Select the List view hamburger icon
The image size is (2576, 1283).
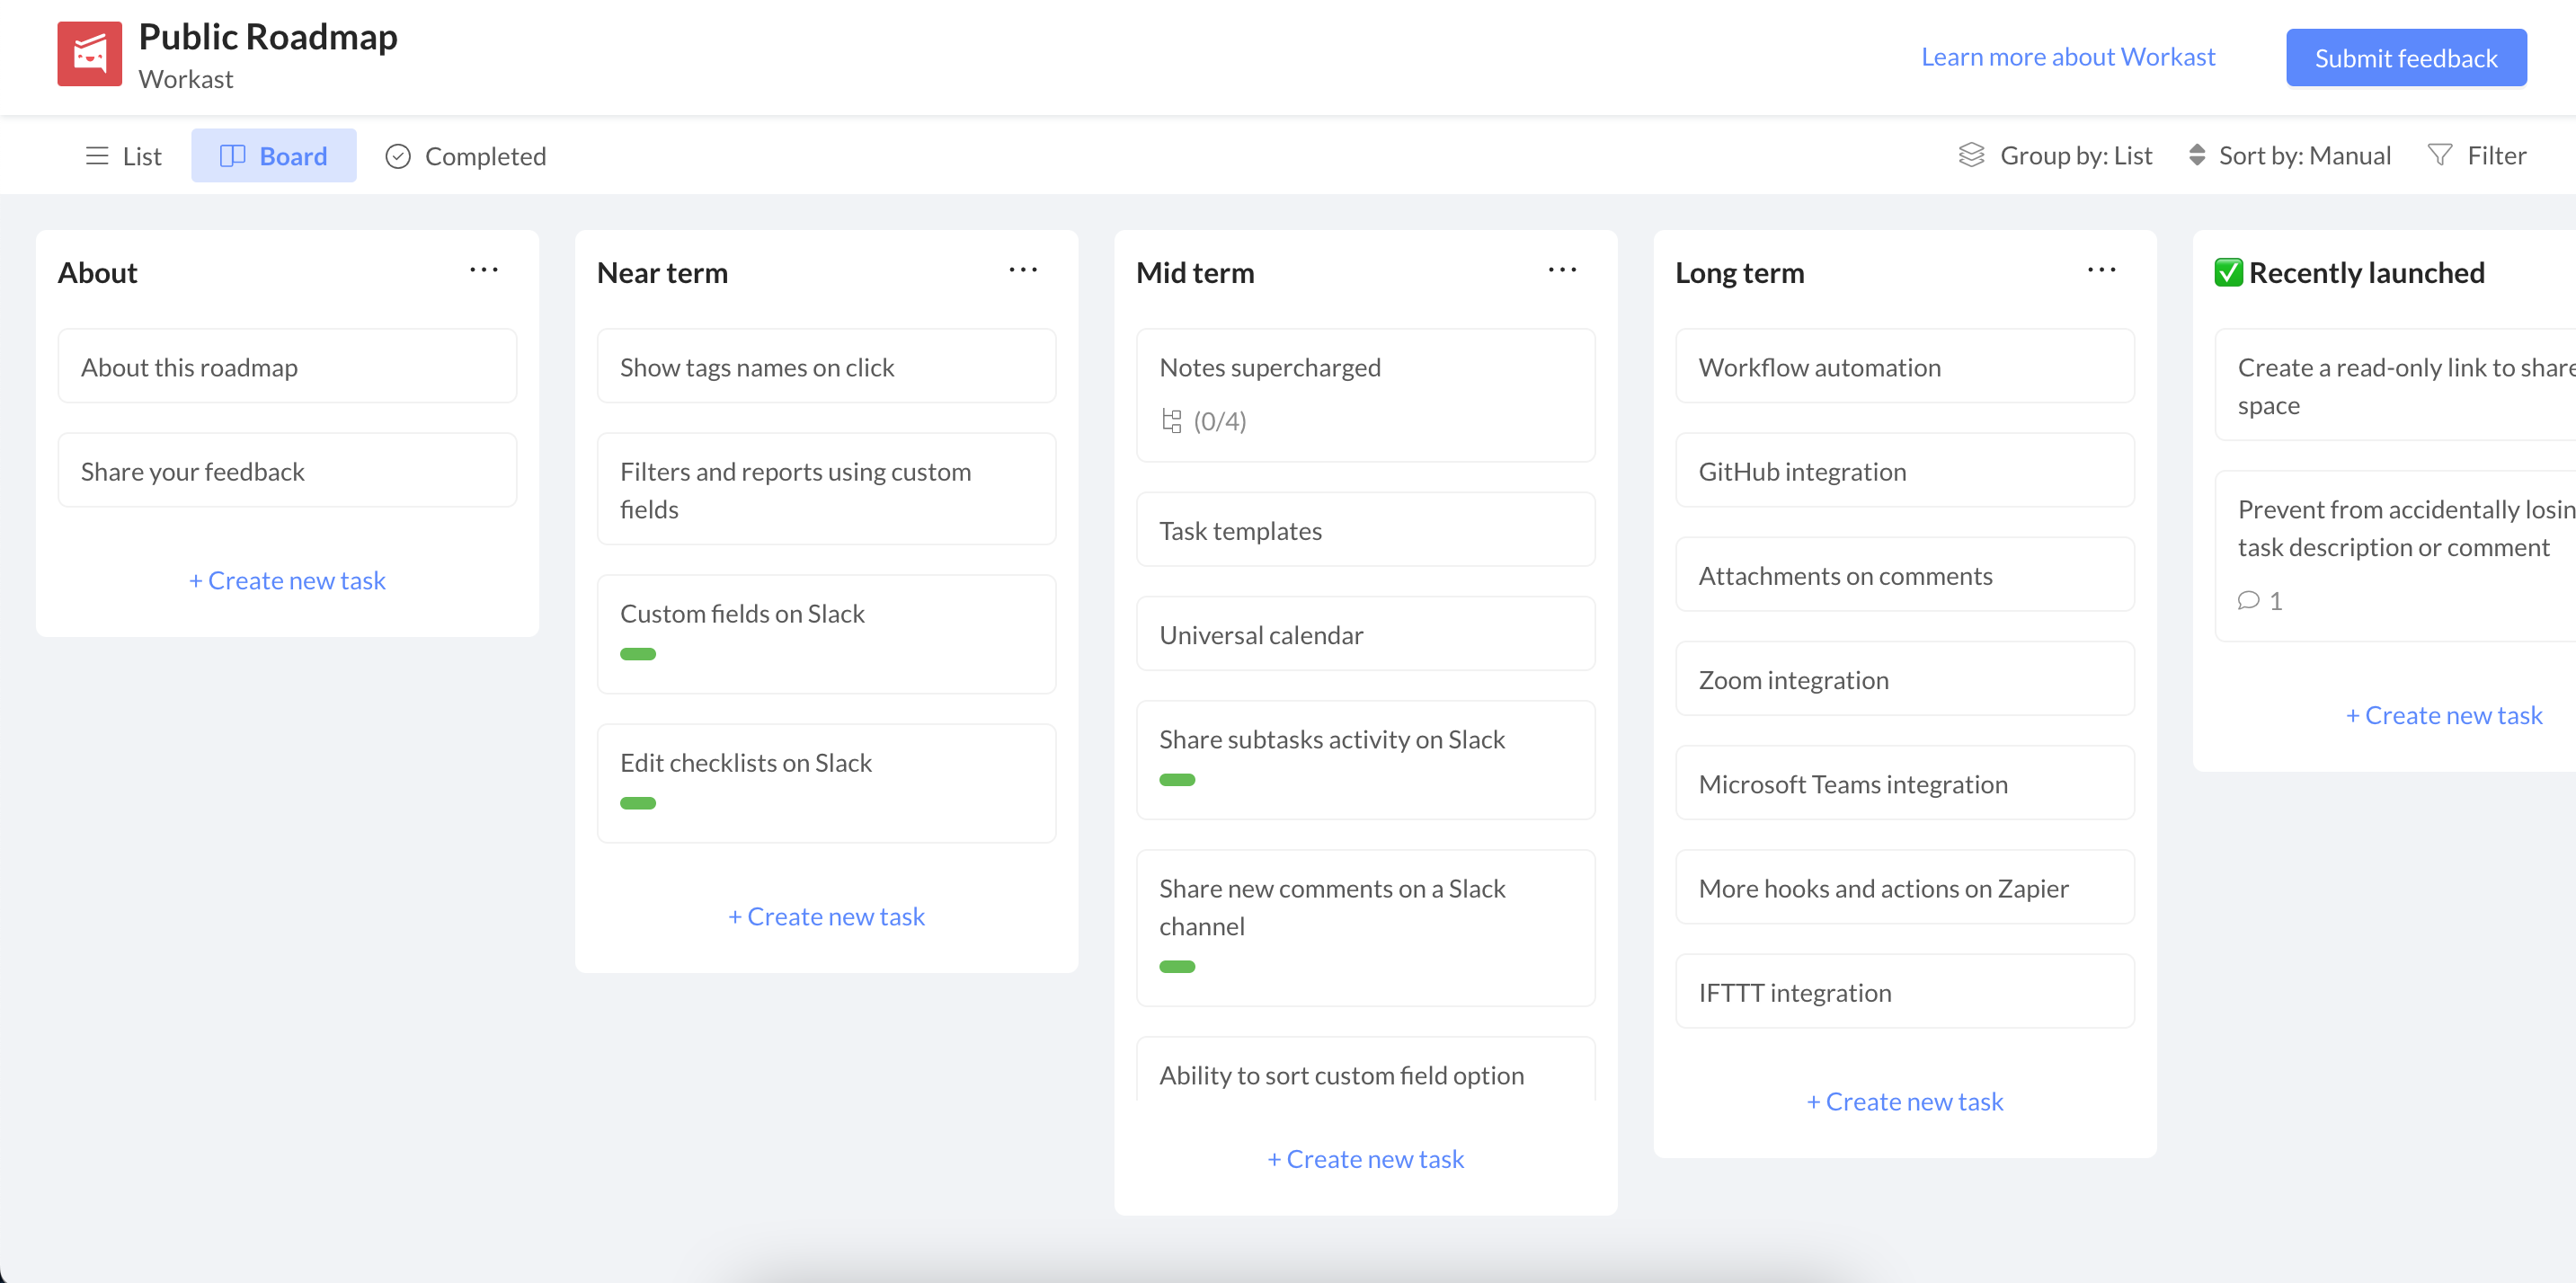coord(97,155)
